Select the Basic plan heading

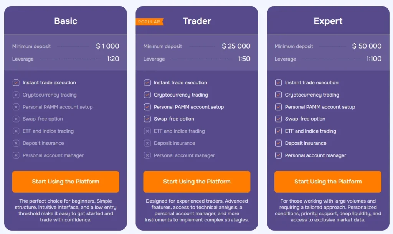66,21
